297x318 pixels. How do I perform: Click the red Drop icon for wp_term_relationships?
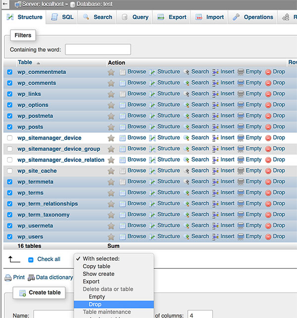click(x=268, y=204)
